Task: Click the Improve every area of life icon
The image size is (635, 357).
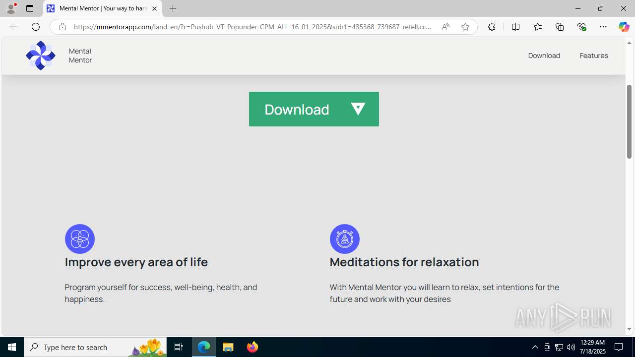Action: pos(80,239)
